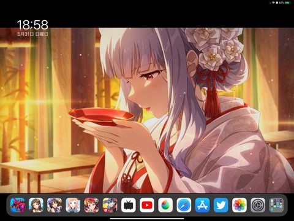Open the blue dragon game app in dock

coord(18,205)
